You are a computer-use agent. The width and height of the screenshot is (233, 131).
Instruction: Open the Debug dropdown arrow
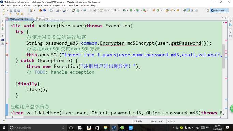coord(127,10)
